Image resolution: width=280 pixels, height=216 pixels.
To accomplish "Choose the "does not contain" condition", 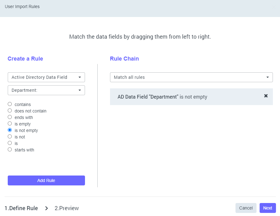I will pos(10,111).
